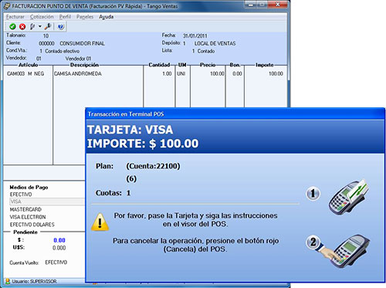Click IMPORTE: $ 100.00 in POS dialog

[x=143, y=144]
